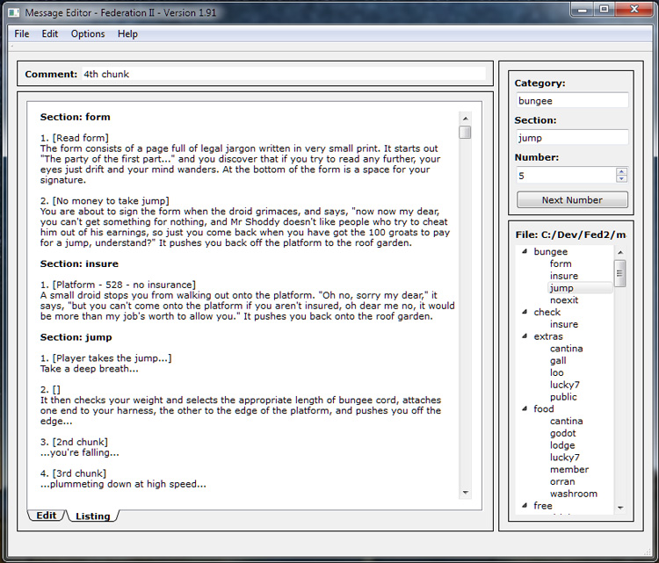Click listing scrollbar down arrow
659x563 pixels.
coord(465,492)
